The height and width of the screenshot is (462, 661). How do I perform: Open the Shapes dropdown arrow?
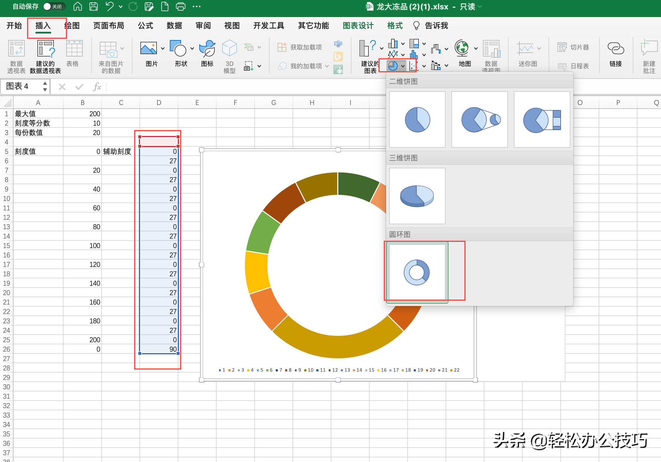tap(192, 48)
